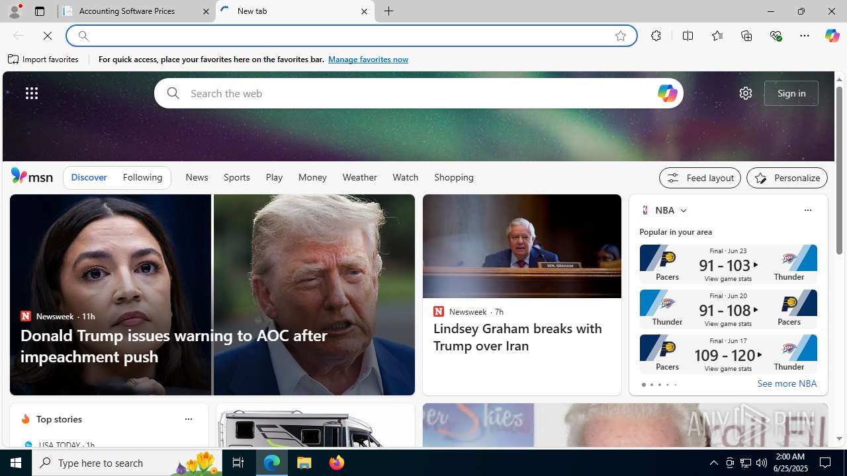This screenshot has height=476, width=847.
Task: Open the page settings gear
Action: 746,93
